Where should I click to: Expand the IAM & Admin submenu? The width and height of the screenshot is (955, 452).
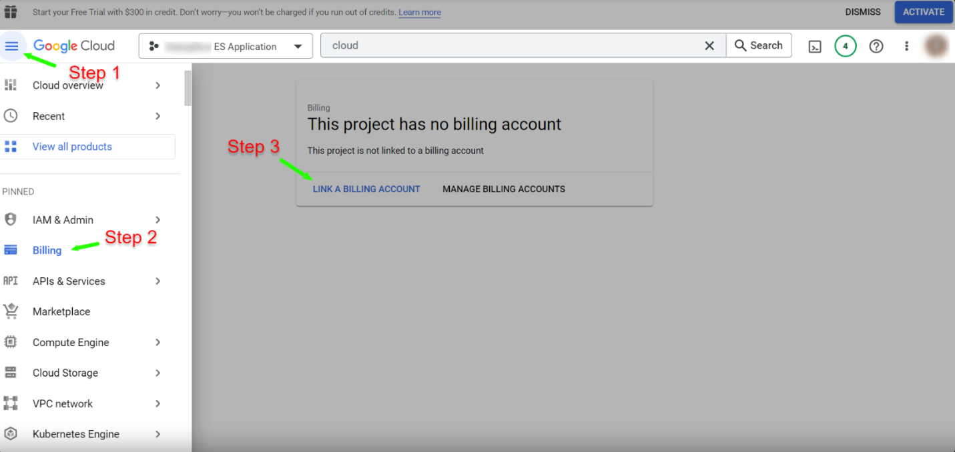[158, 220]
